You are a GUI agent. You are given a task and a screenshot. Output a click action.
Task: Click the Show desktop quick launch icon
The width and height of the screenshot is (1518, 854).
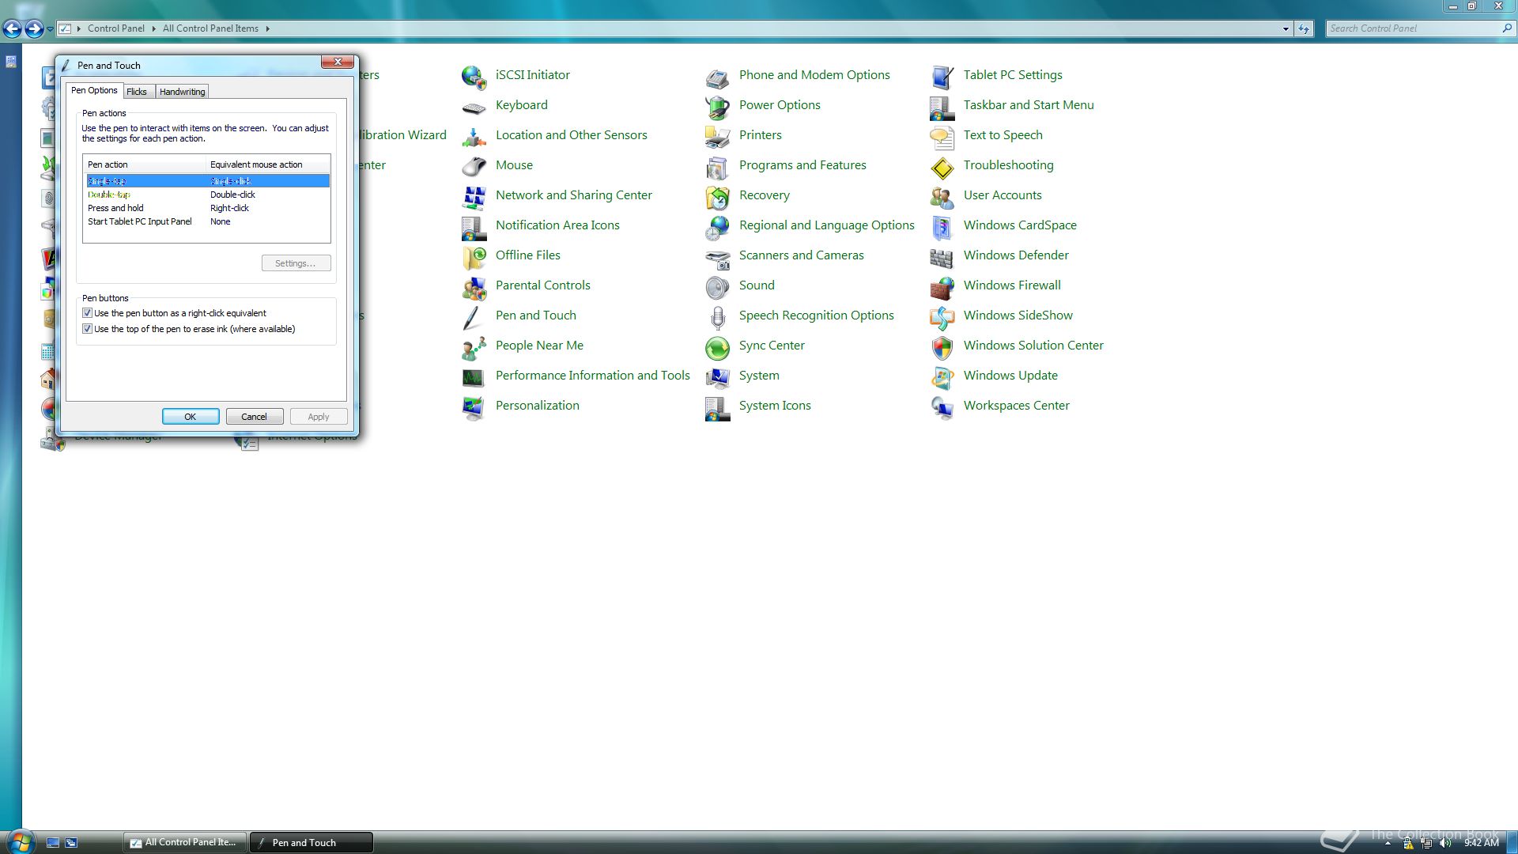(53, 843)
